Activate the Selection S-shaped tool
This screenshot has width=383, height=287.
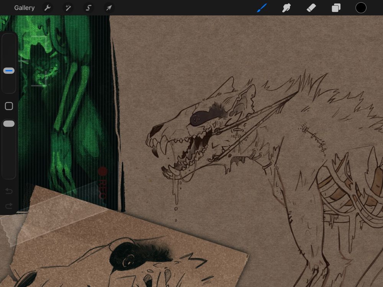pyautogui.click(x=88, y=8)
